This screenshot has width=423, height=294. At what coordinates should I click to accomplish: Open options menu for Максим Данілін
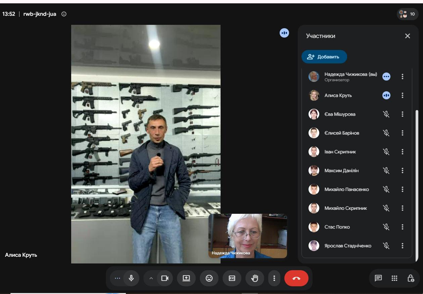403,170
